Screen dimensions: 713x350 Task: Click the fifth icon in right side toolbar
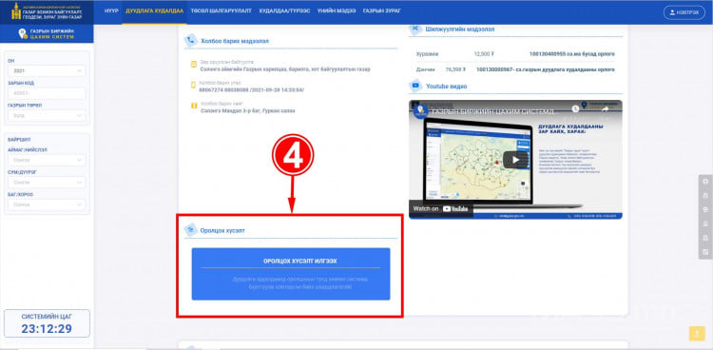705,238
